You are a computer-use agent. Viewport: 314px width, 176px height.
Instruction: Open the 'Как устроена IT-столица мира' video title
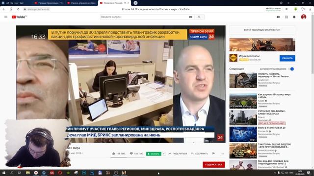coord(274,96)
